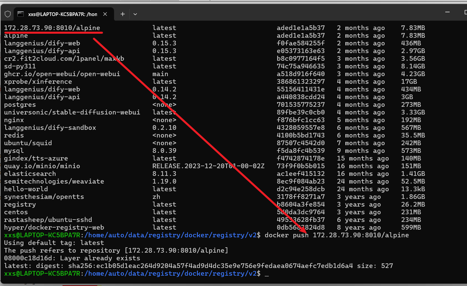Select size 599MB
This screenshot has width=467, height=286.
(x=411, y=228)
